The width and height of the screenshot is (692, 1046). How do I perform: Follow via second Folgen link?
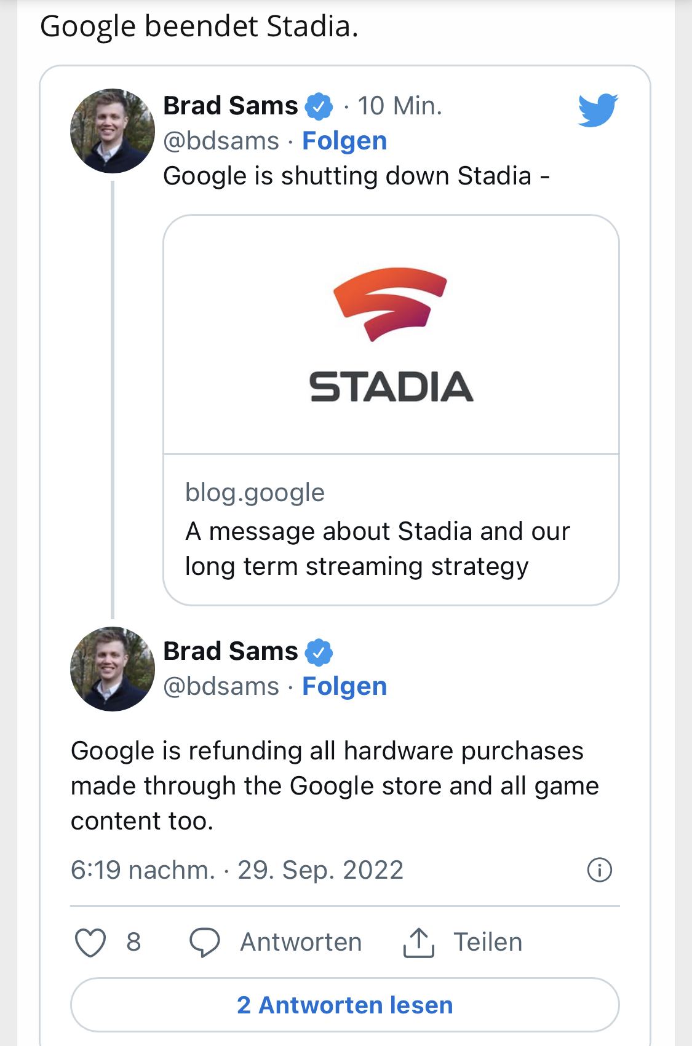pos(344,686)
